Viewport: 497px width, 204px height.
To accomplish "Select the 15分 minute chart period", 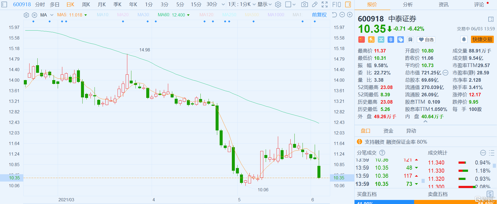I will (x=196, y=5).
